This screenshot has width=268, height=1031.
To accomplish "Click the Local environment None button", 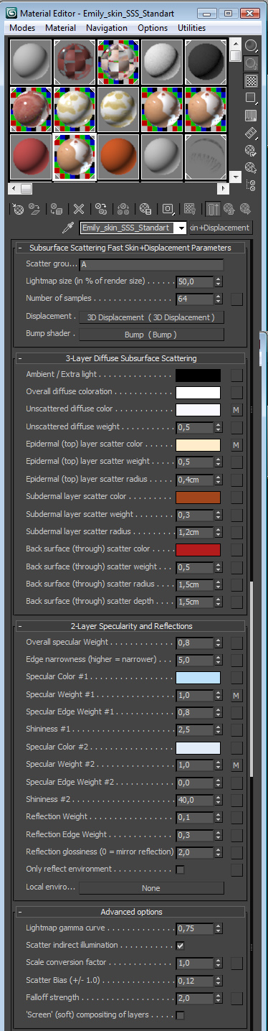I will click(x=151, y=888).
